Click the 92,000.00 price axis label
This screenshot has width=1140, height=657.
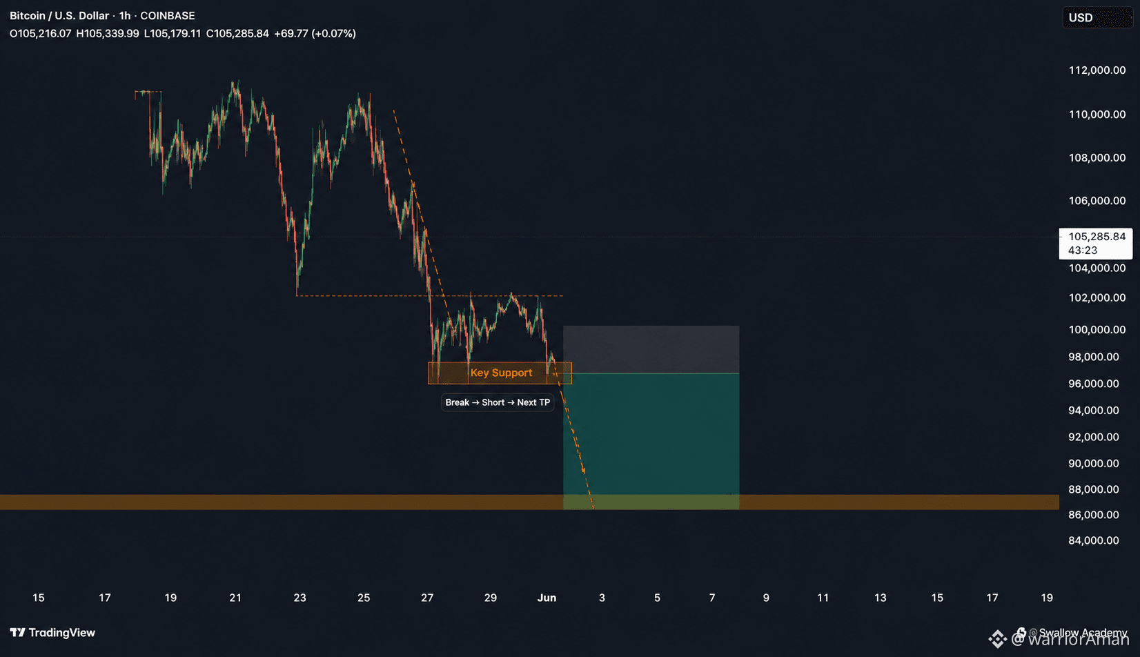[1094, 437]
